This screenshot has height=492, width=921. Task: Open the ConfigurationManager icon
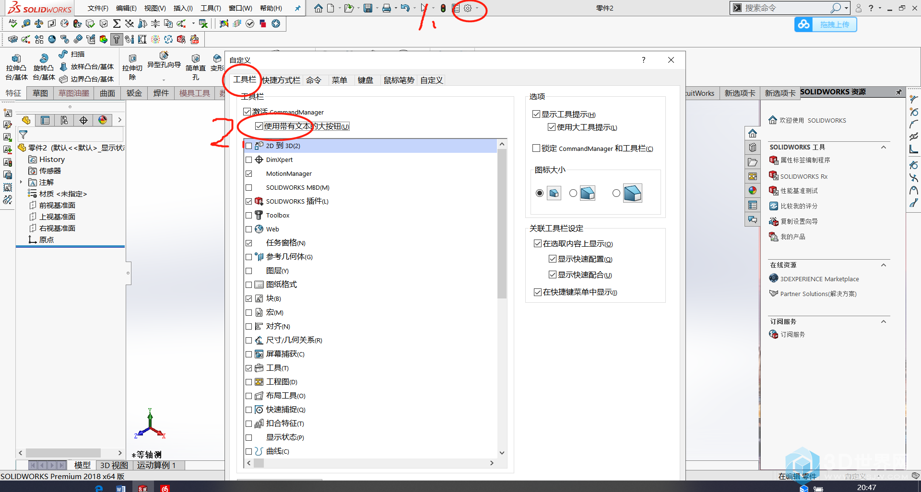click(x=64, y=120)
